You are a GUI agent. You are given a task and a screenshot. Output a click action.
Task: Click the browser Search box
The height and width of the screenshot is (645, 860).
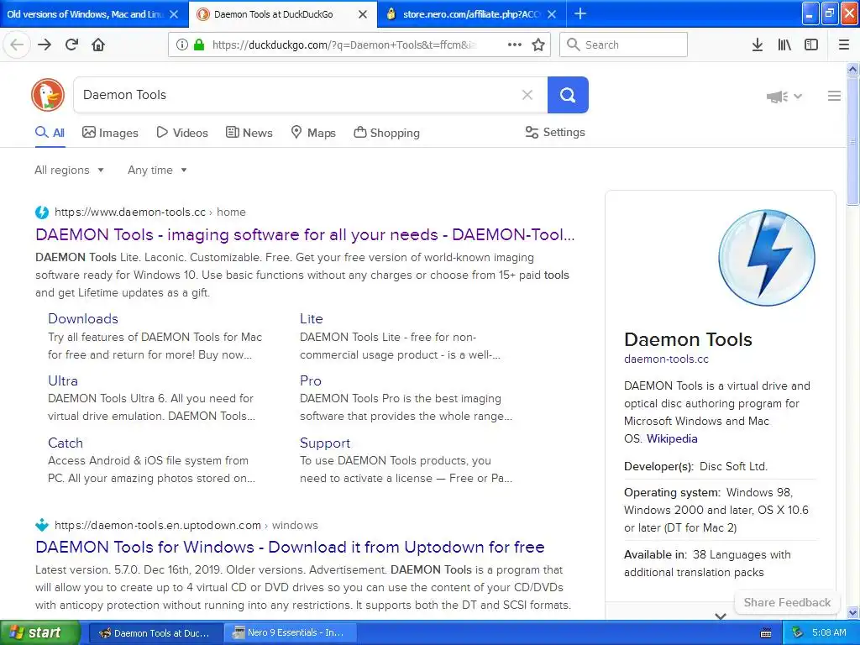tap(624, 45)
